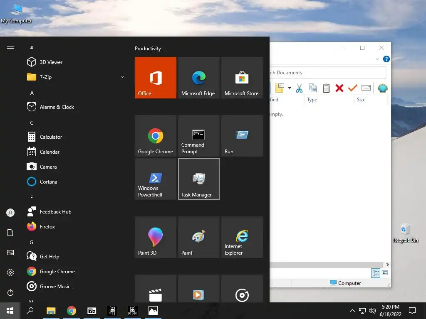Cut with scissors icon in file window
Screen dimensions: 426x319
(299, 88)
